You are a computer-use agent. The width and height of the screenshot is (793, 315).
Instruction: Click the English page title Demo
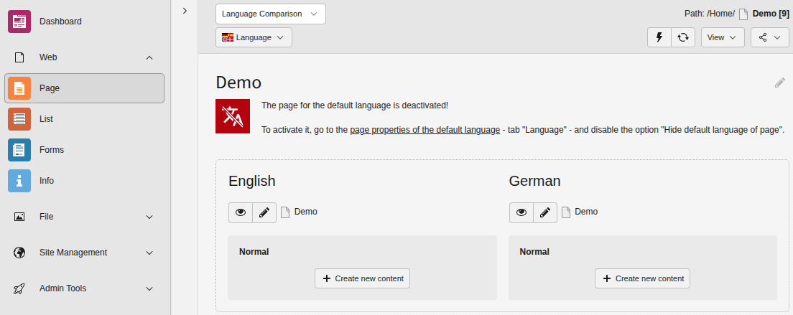306,212
